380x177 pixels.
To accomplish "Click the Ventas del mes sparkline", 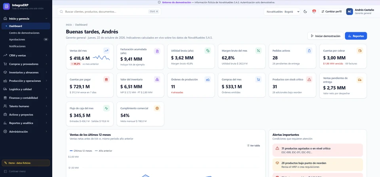I will [101, 58].
